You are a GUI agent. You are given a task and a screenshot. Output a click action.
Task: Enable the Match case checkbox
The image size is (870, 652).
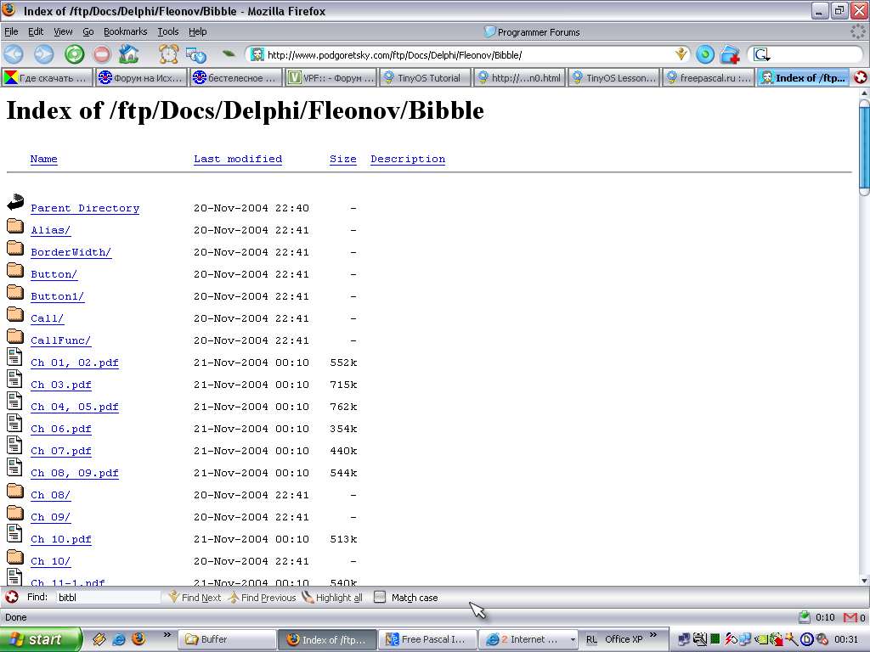[380, 598]
